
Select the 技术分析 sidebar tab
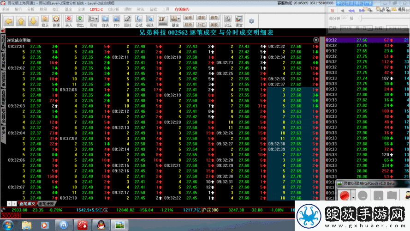pos(3,61)
